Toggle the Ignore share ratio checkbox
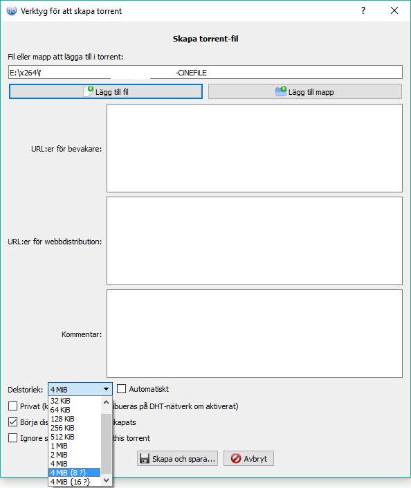411x488 pixels. [x=12, y=438]
